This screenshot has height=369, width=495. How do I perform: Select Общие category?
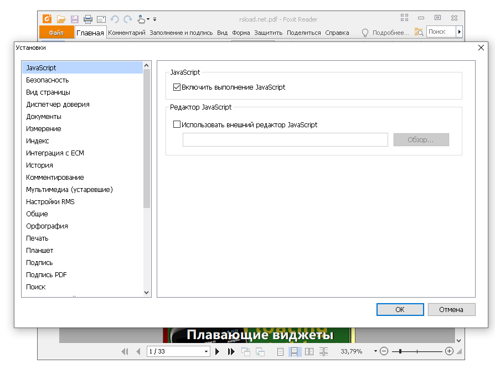coord(82,214)
